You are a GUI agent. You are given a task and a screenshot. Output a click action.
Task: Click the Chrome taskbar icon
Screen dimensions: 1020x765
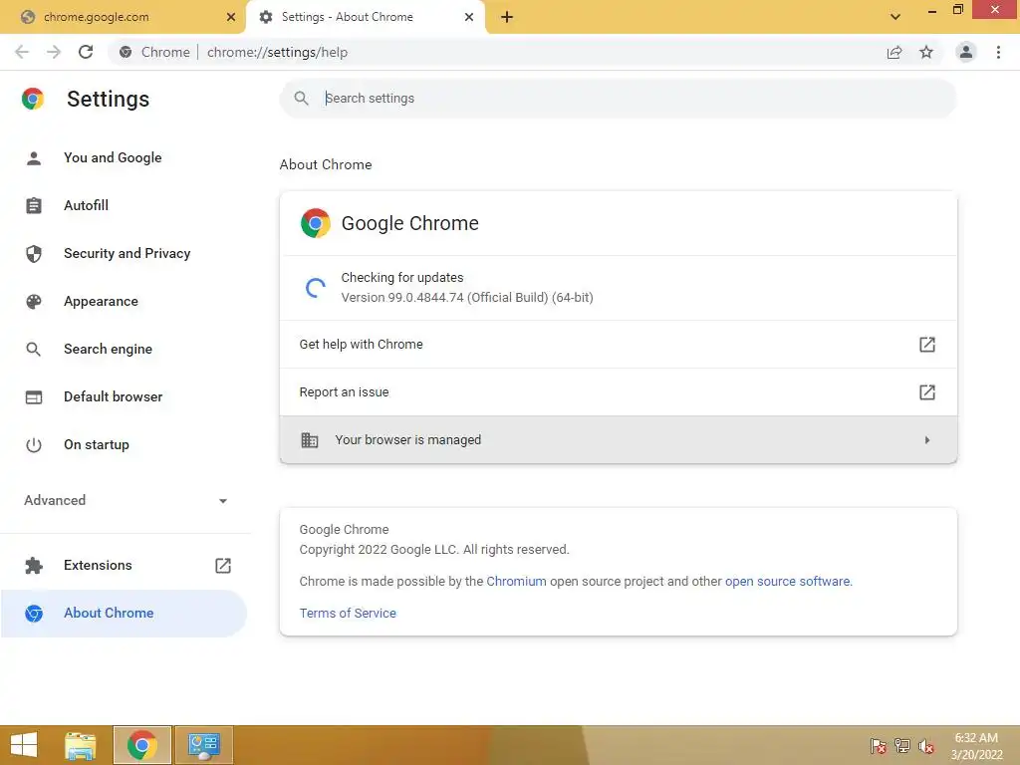click(141, 745)
